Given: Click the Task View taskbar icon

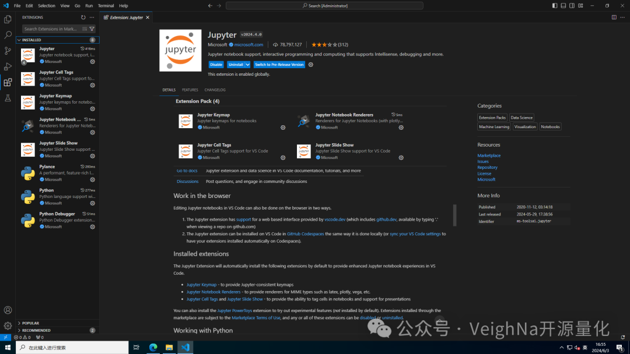Looking at the screenshot, I should click(x=136, y=348).
